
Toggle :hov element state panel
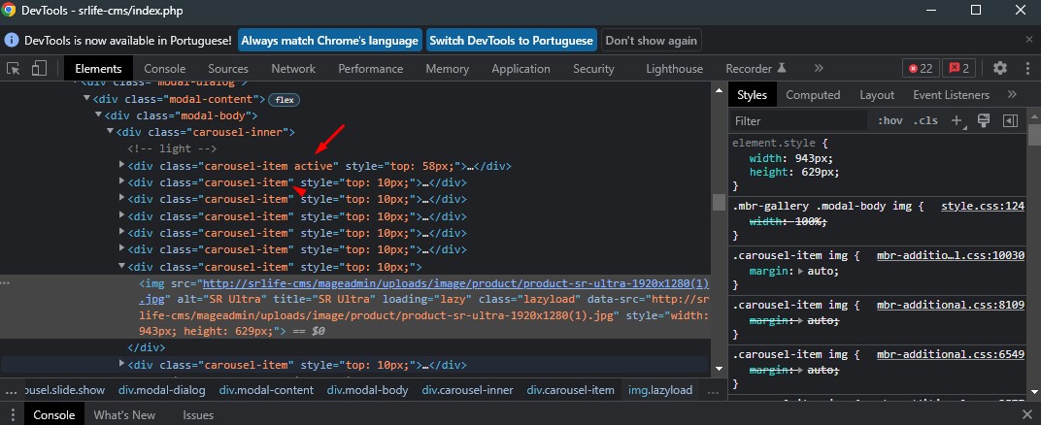pyautogui.click(x=890, y=120)
